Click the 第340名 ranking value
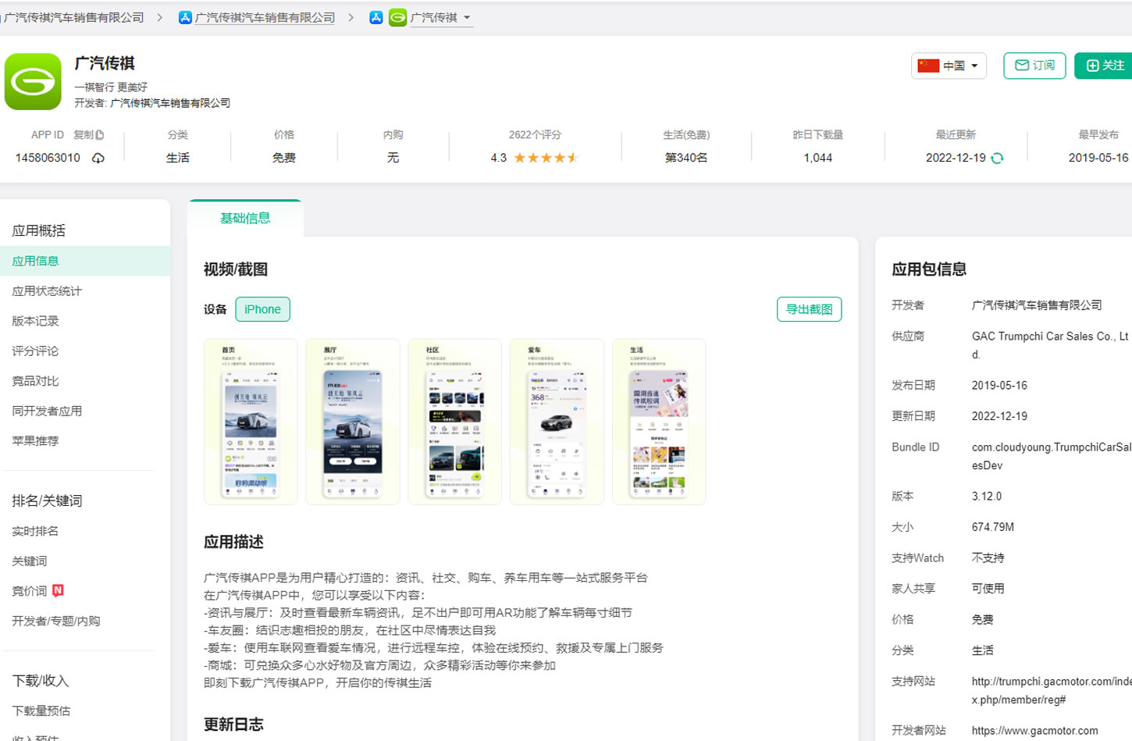Viewport: 1132px width, 741px height. (x=686, y=158)
